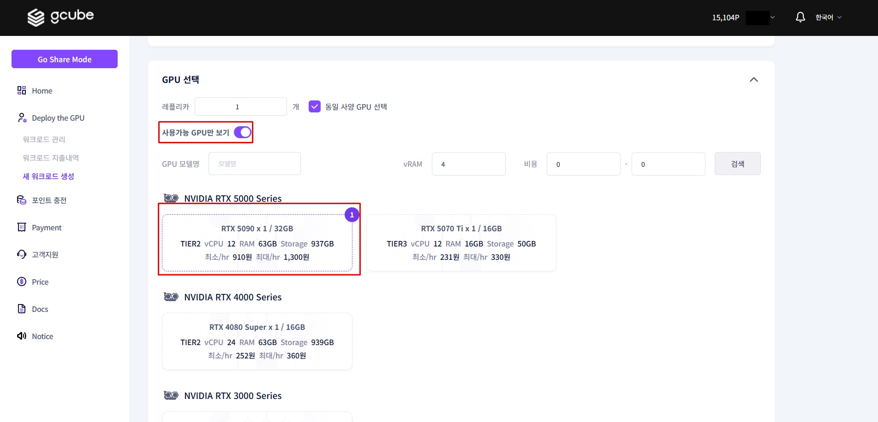This screenshot has width=878, height=422.
Task: Click the 고객지원 headset icon
Action: pos(22,254)
